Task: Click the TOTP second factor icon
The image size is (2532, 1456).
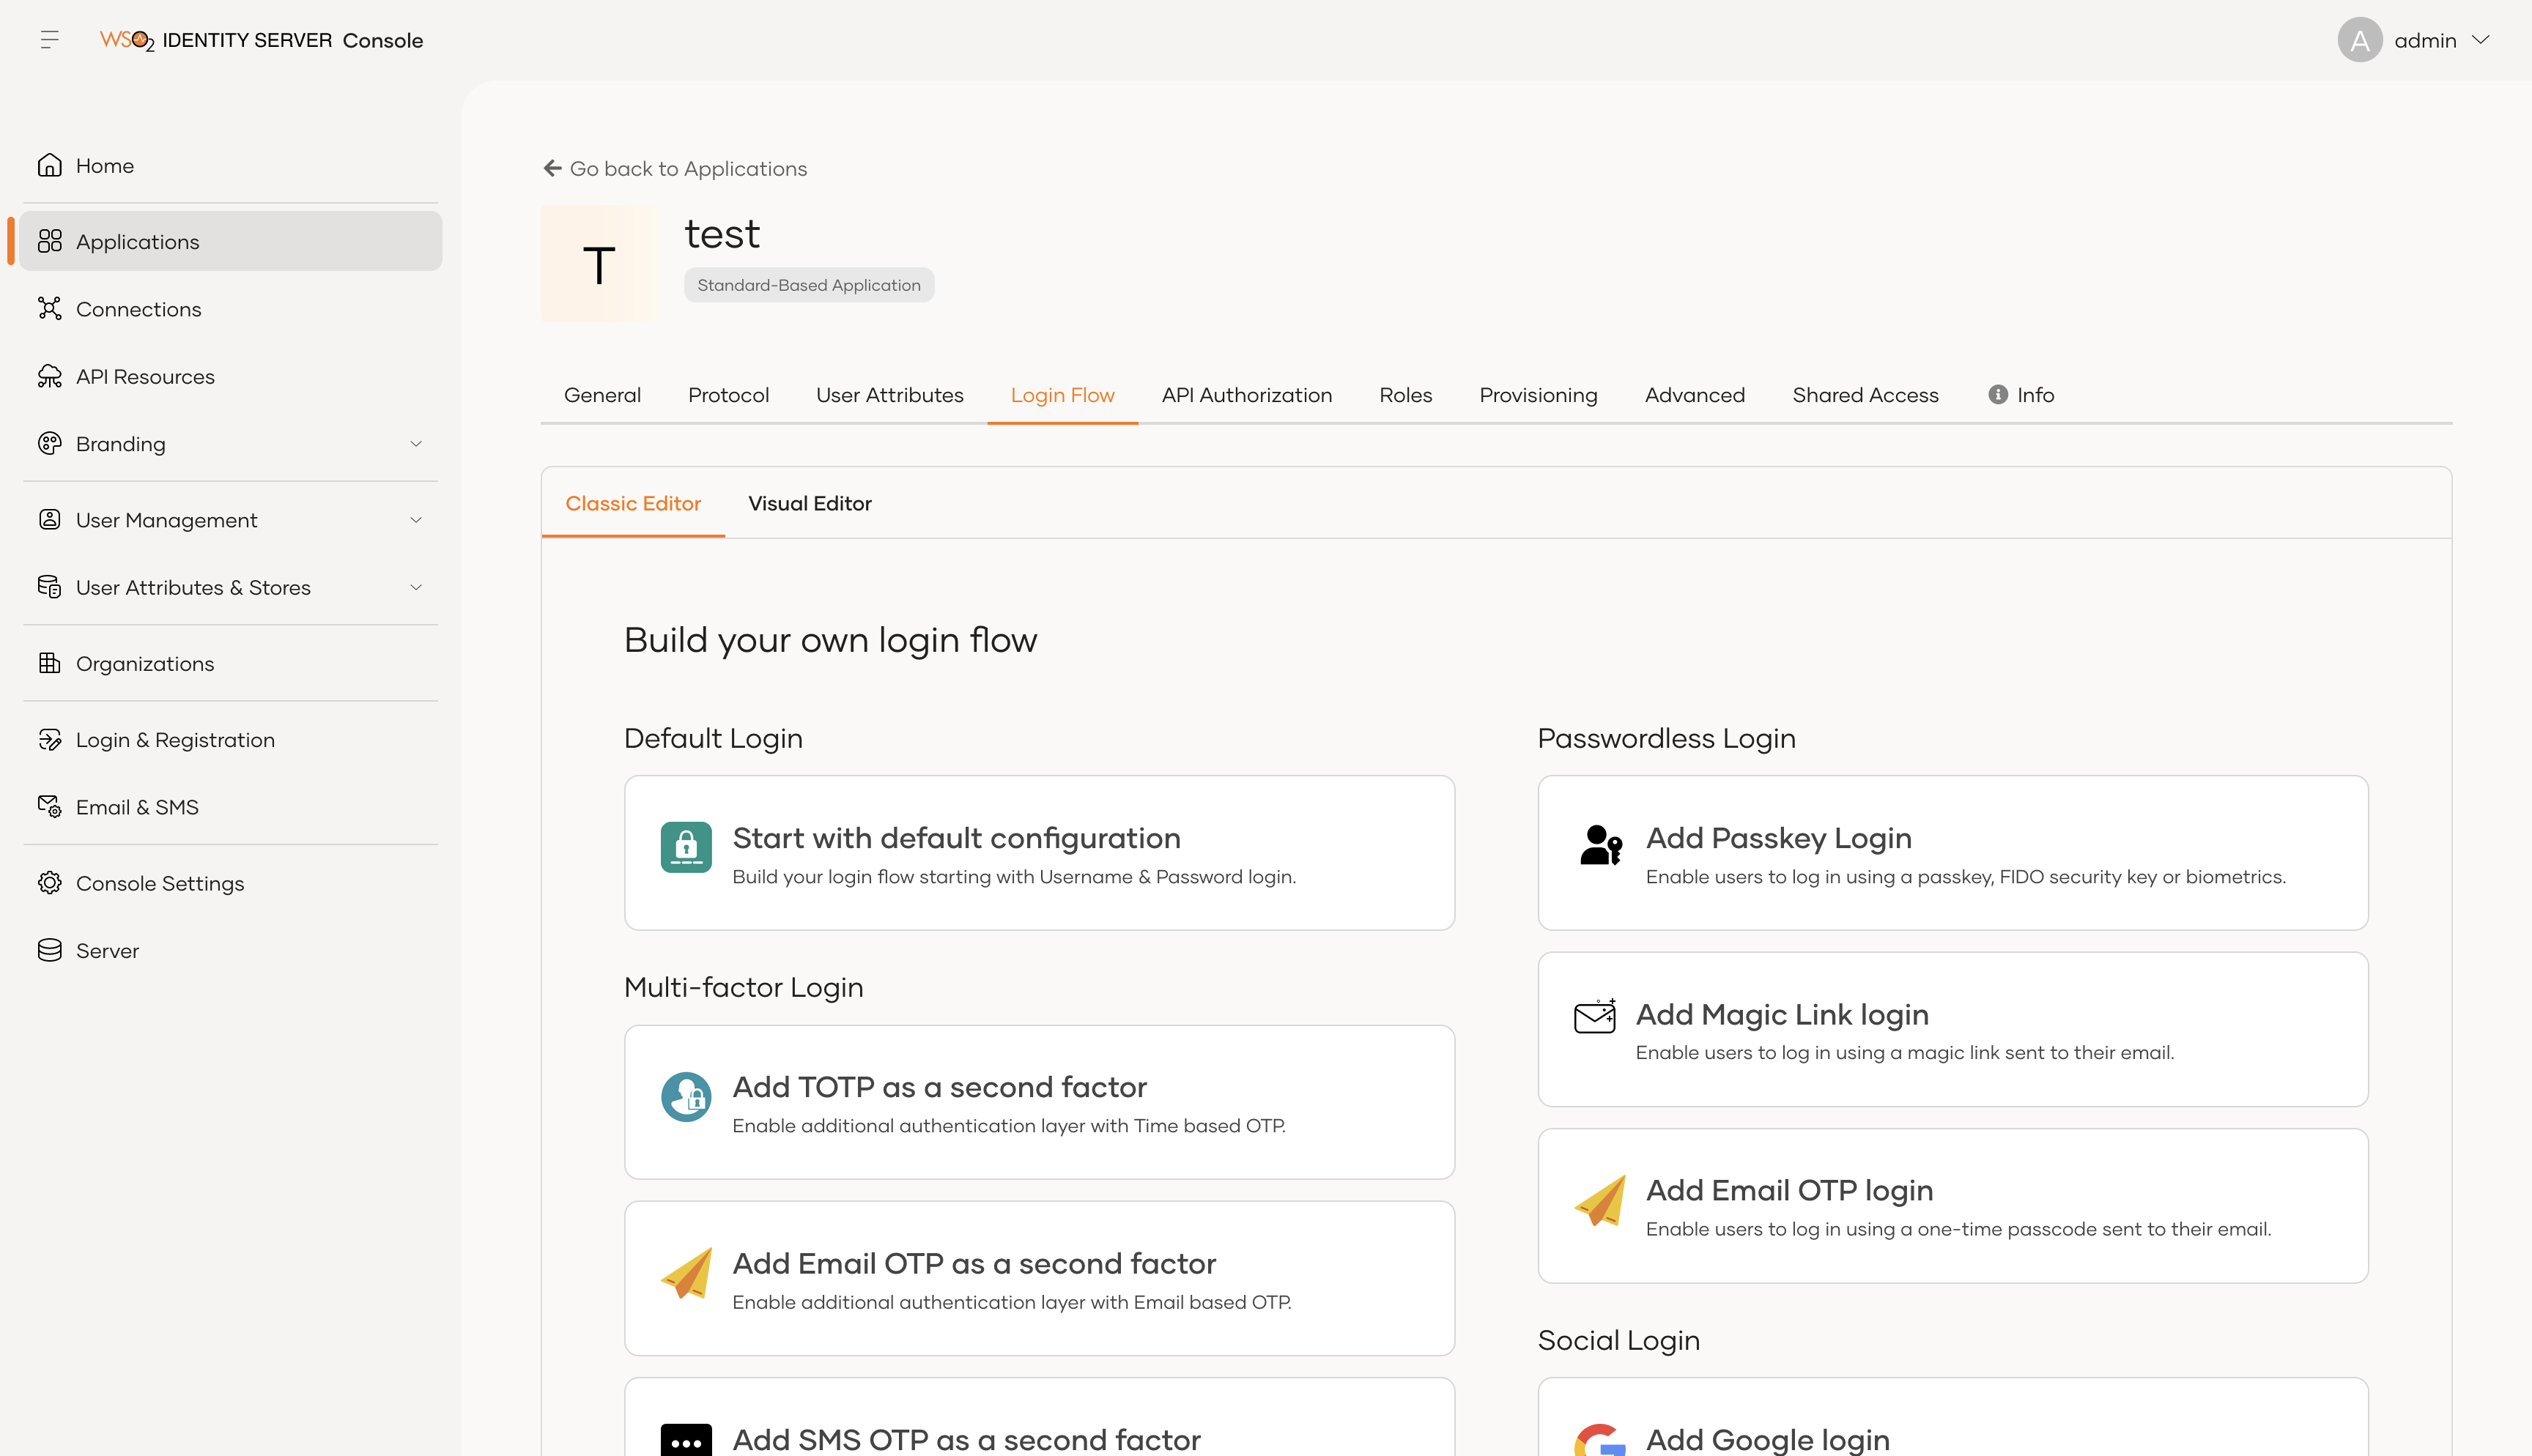Action: tap(686, 1097)
